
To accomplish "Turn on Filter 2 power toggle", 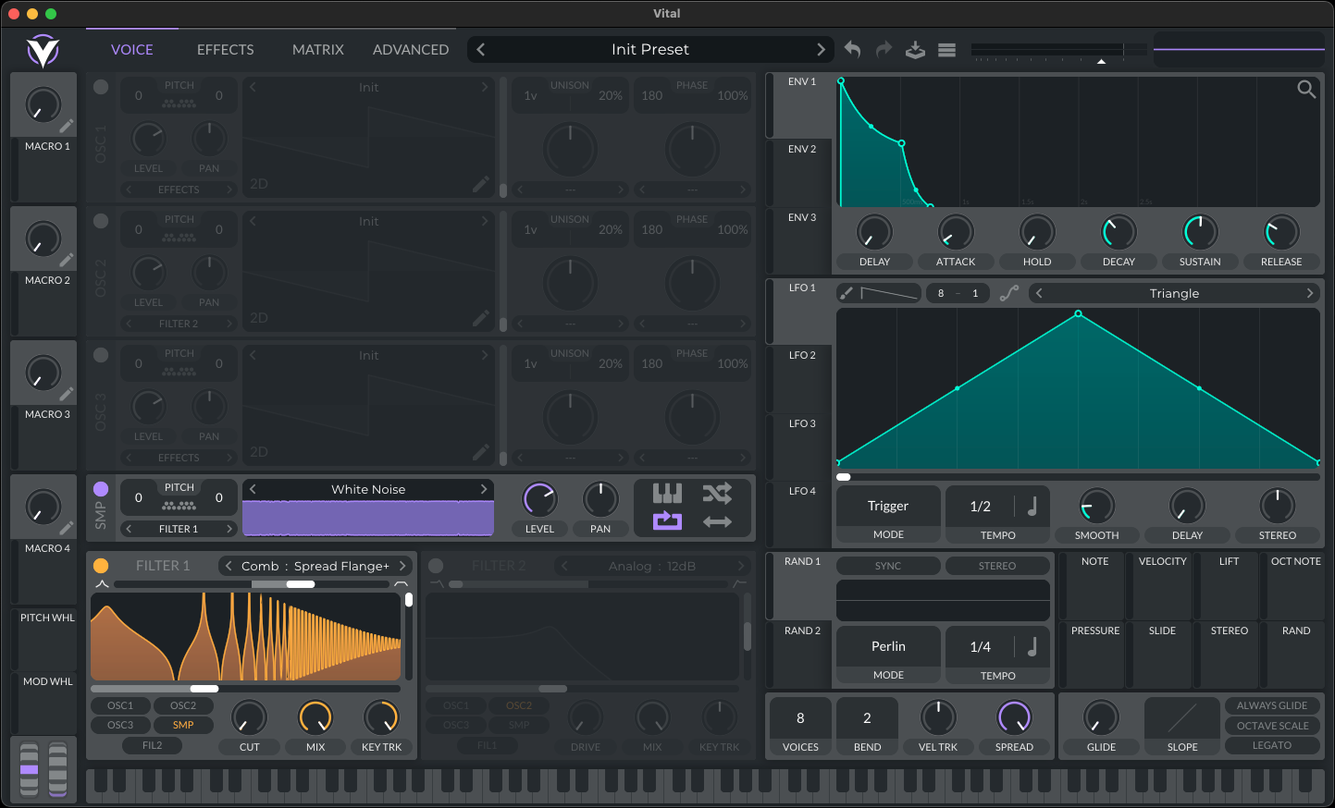I will point(436,566).
